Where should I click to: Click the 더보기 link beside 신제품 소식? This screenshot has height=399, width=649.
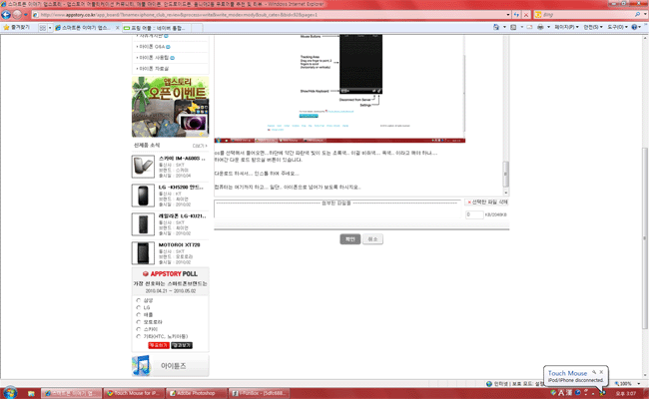coord(200,146)
